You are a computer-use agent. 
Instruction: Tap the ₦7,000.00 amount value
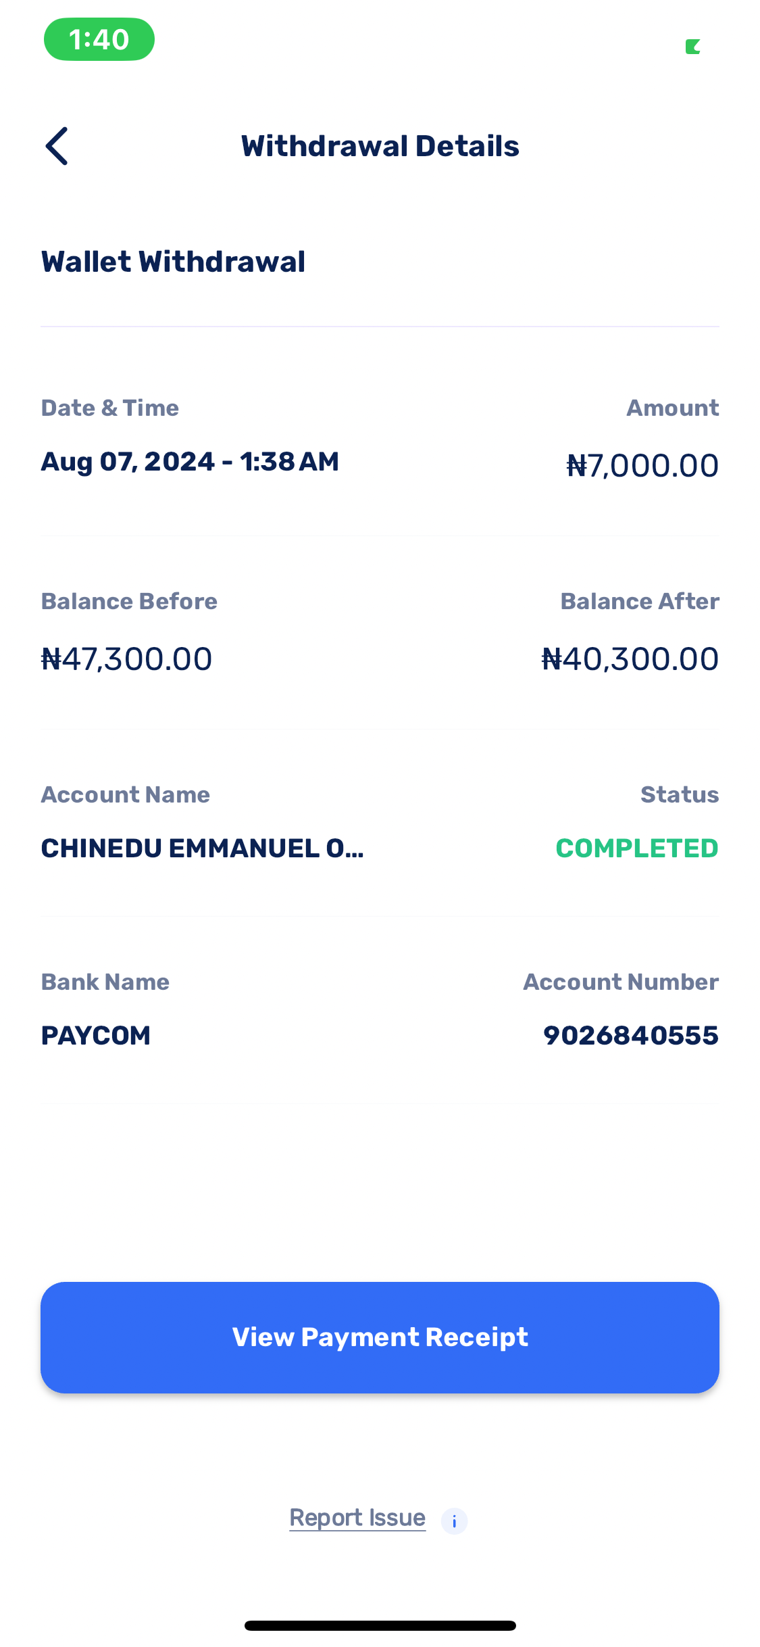tap(642, 466)
